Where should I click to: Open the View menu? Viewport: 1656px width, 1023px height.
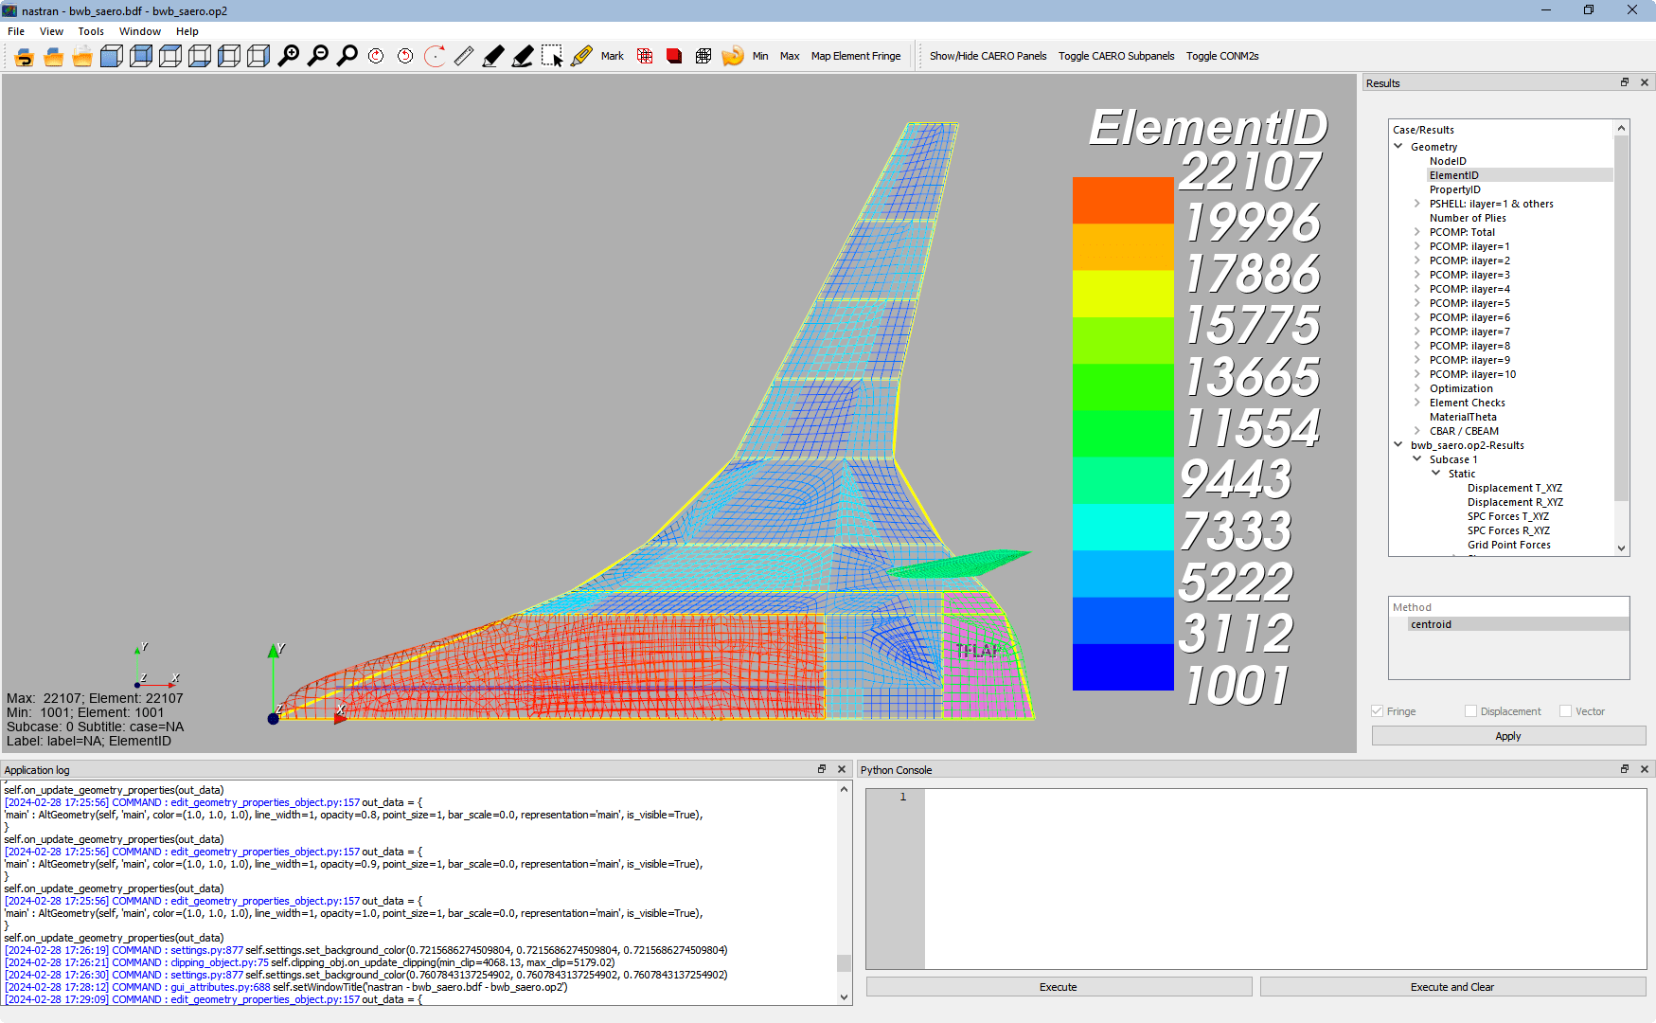pyautogui.click(x=51, y=31)
